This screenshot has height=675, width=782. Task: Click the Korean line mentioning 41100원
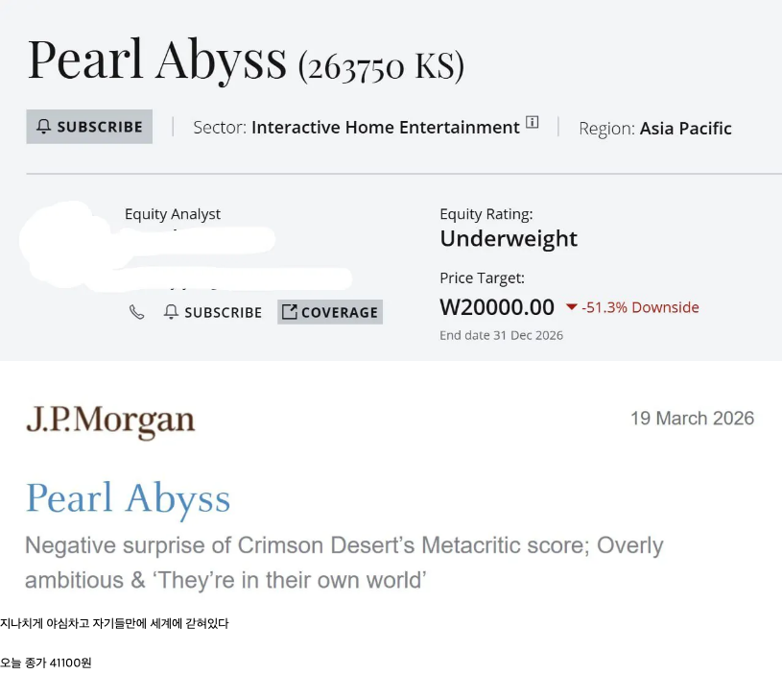click(46, 663)
